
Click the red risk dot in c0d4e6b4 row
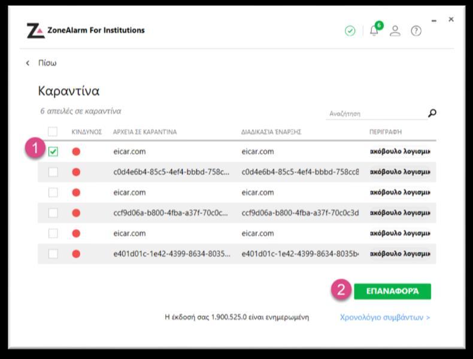(x=76, y=172)
